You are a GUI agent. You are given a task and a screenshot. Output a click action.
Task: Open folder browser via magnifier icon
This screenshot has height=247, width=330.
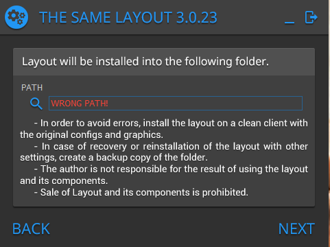pos(36,104)
